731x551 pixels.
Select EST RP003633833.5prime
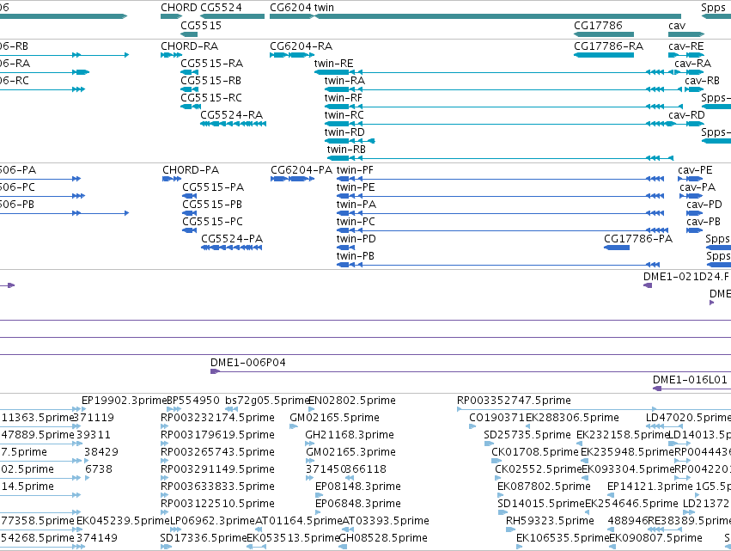point(217,487)
